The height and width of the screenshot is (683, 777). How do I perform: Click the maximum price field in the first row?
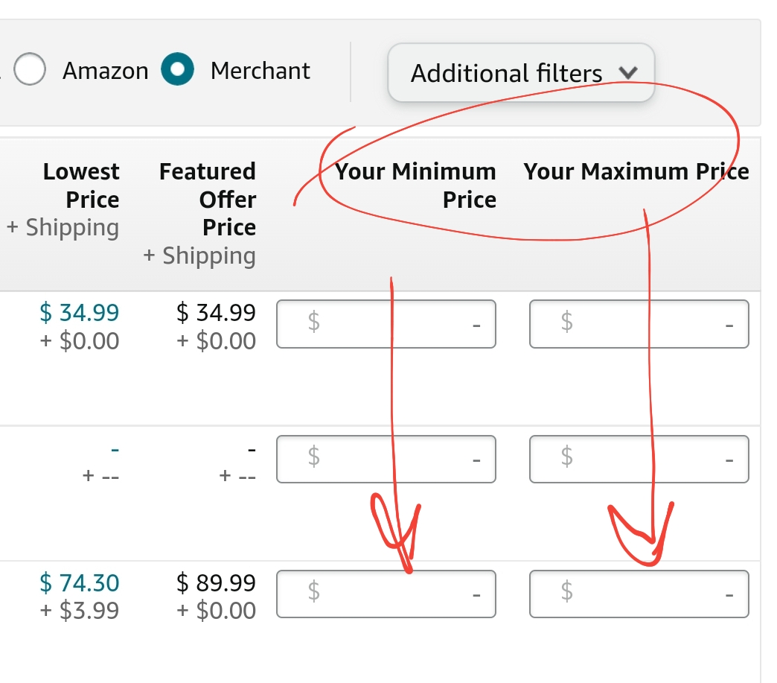(x=639, y=323)
